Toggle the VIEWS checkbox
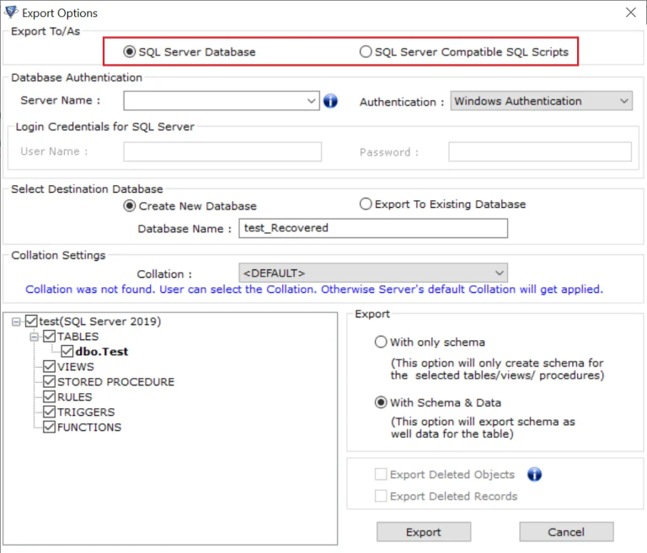This screenshot has width=647, height=553. (50, 367)
